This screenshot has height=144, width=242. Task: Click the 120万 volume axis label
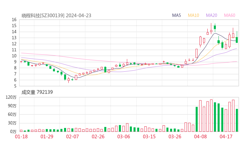click(11, 97)
